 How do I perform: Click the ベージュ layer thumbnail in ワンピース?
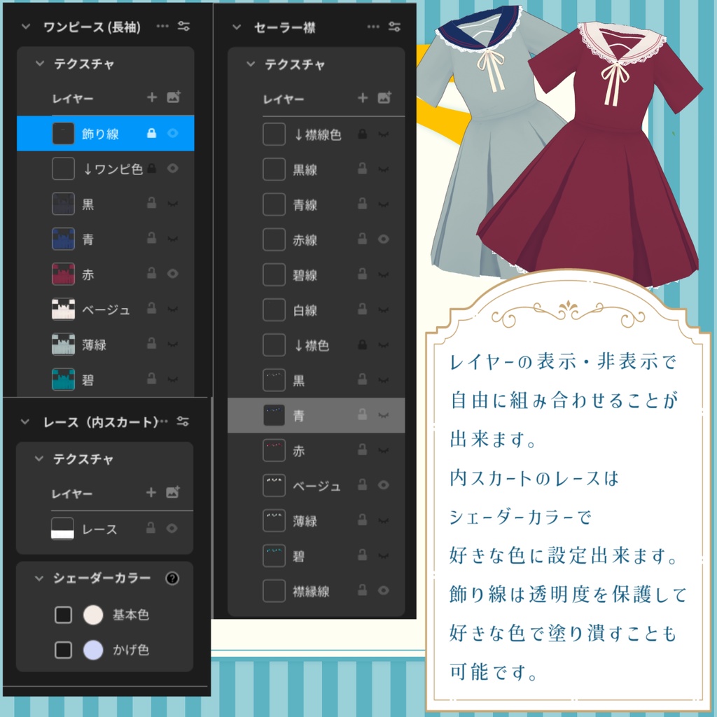pyautogui.click(x=63, y=309)
